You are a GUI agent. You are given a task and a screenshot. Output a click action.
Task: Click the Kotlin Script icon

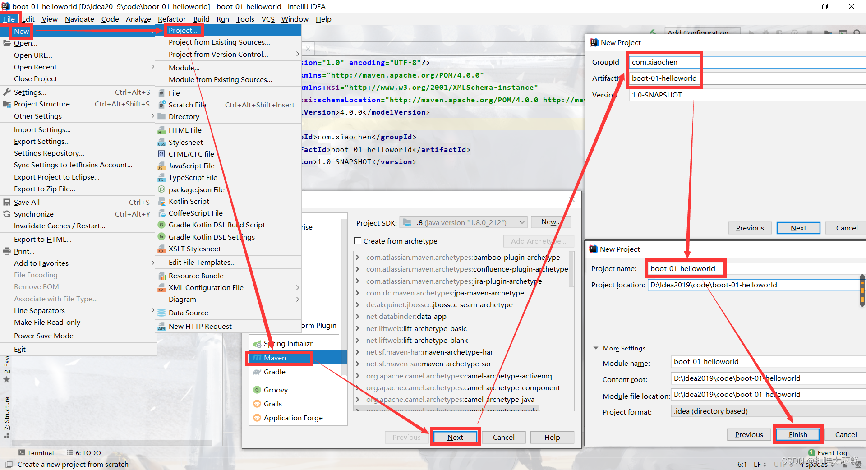click(161, 202)
